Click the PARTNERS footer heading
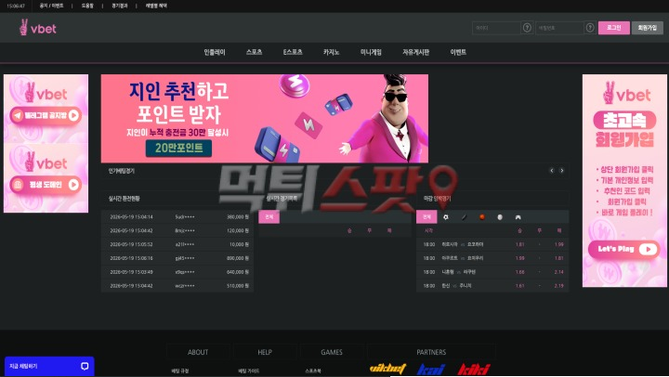Image resolution: width=669 pixels, height=377 pixels. 431,352
